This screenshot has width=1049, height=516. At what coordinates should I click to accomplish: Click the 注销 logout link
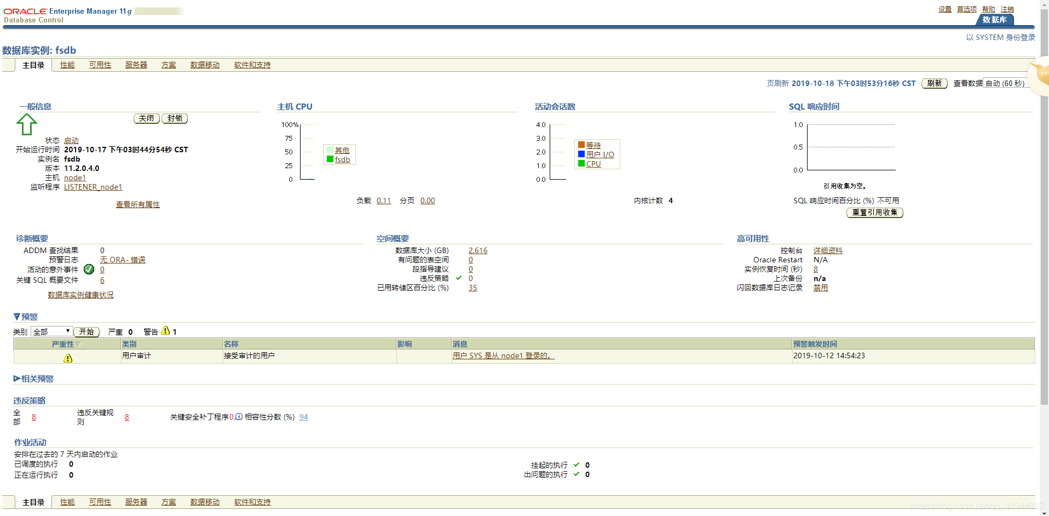coord(1007,9)
